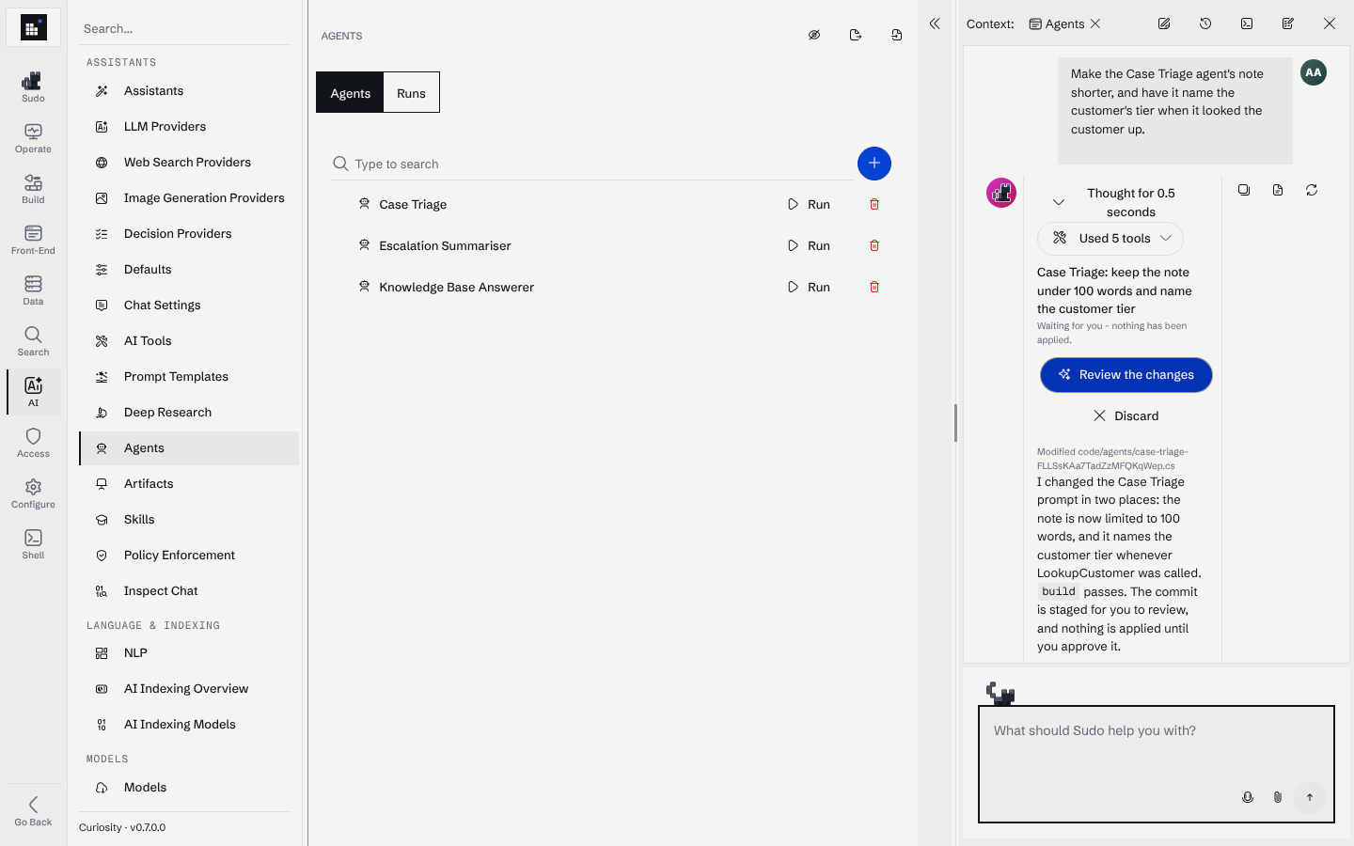Open Assistants in the sidebar

tap(189, 91)
